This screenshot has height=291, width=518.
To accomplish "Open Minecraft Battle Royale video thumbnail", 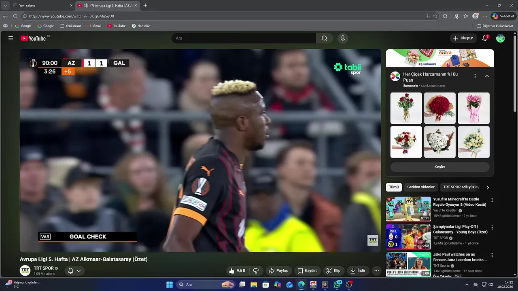I will pyautogui.click(x=408, y=209).
